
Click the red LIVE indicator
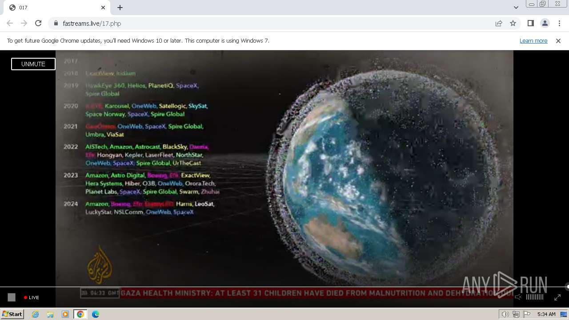(x=32, y=298)
